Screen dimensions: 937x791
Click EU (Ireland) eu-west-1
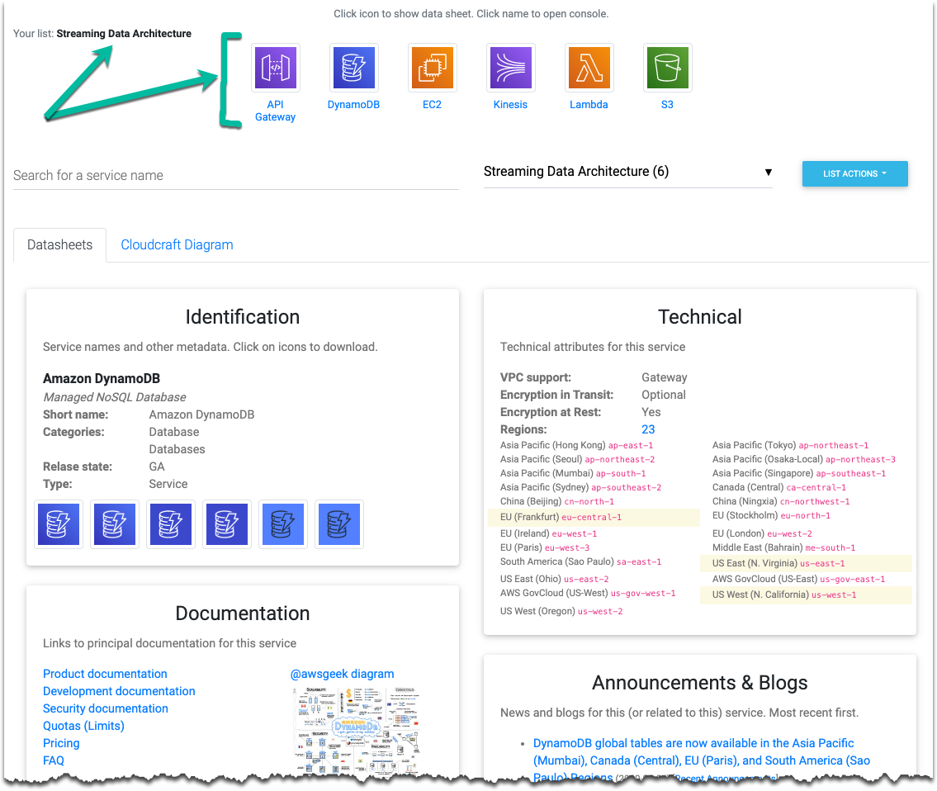click(548, 533)
